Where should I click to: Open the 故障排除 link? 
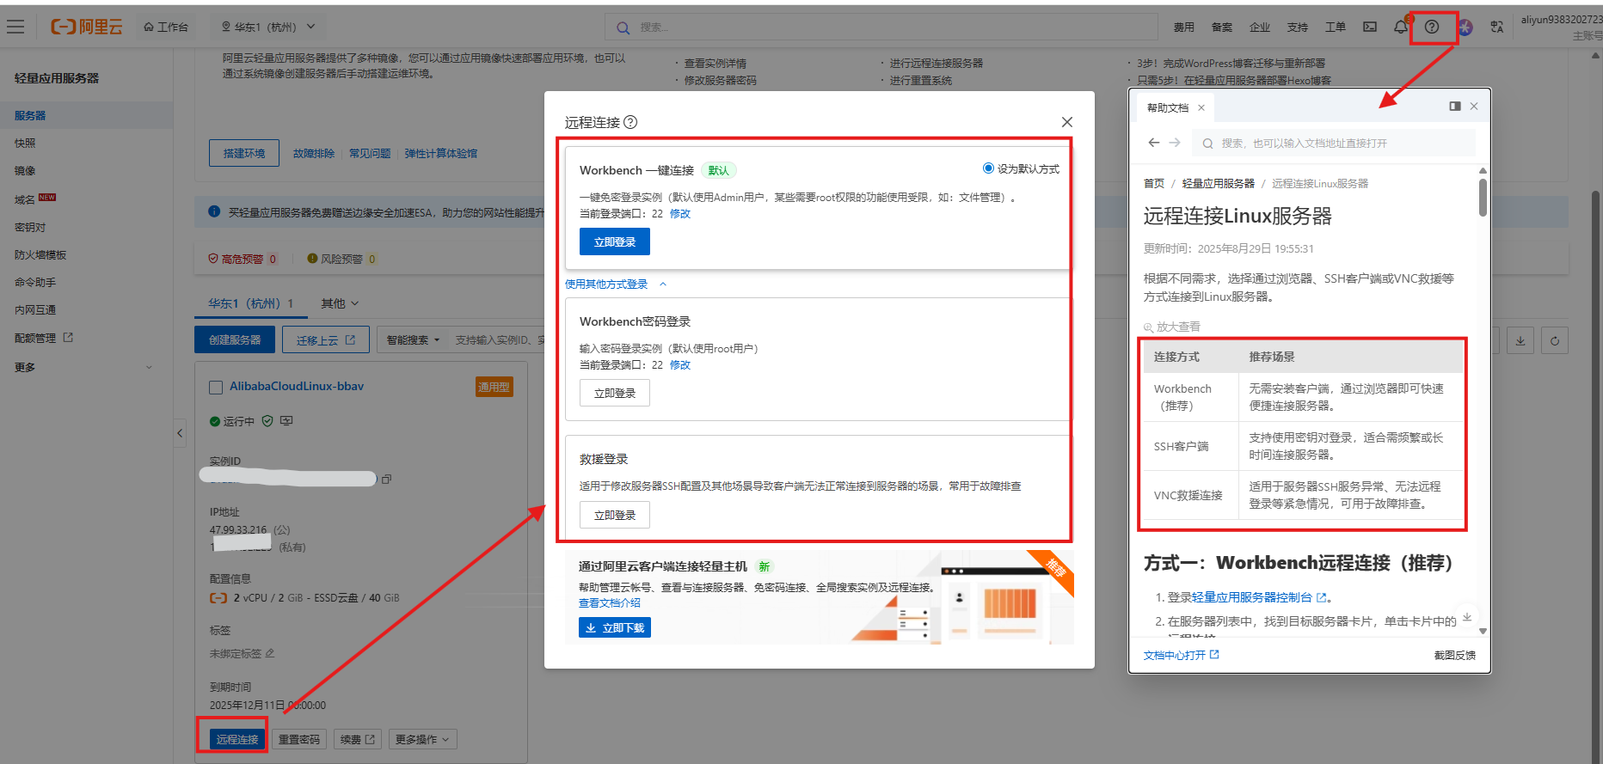(314, 153)
